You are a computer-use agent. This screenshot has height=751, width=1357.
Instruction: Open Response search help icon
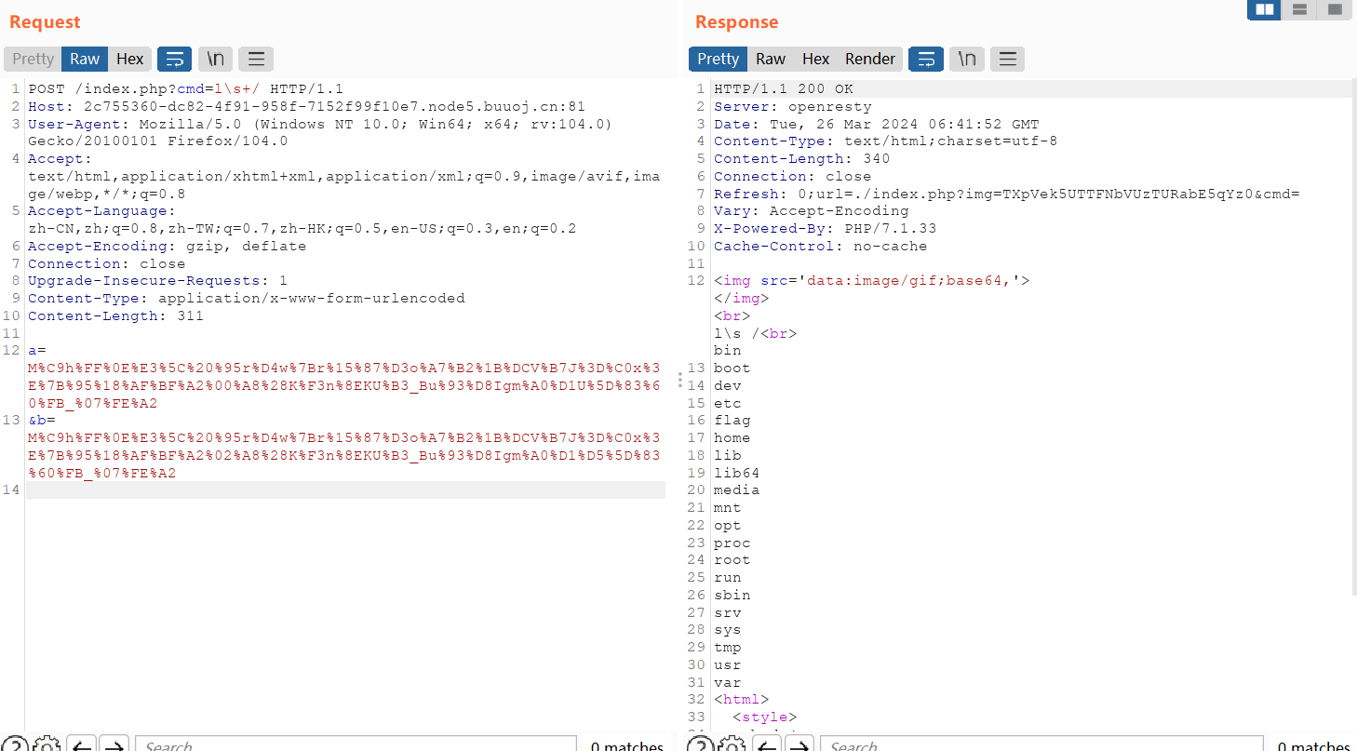pos(700,745)
